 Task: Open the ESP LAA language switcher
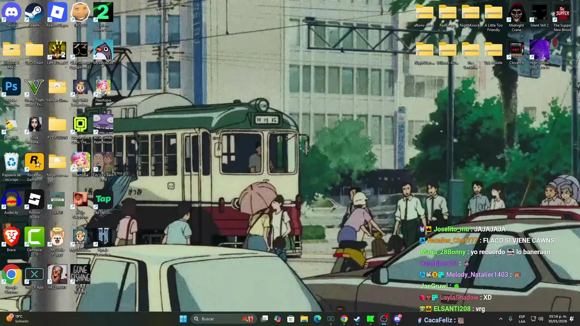(522, 319)
